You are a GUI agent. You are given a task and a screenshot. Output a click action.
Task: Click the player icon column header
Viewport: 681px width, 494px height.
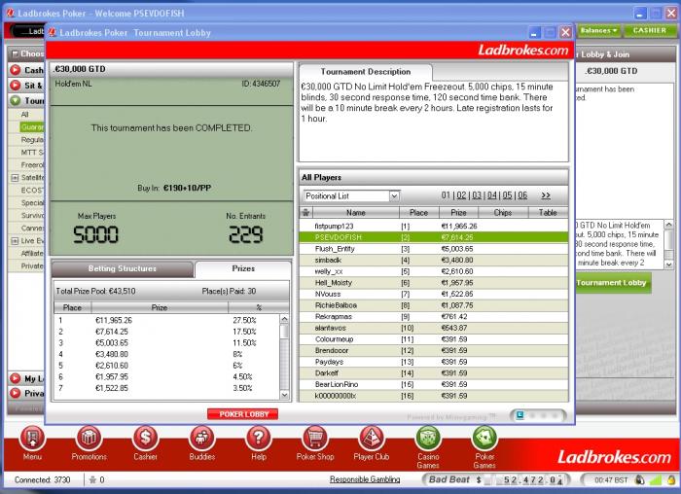305,213
